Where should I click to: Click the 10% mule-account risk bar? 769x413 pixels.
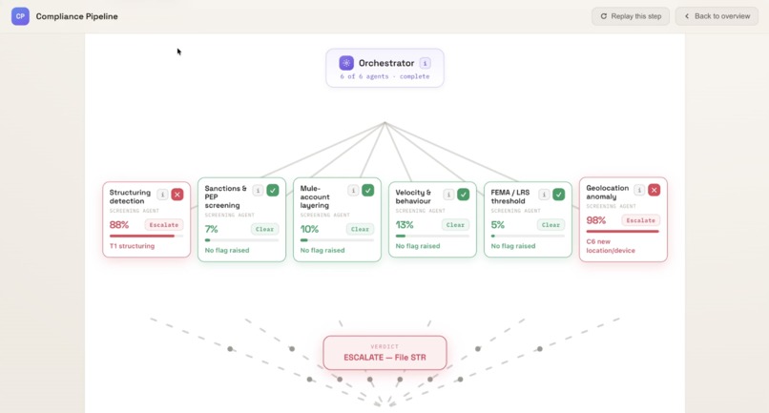pyautogui.click(x=337, y=240)
